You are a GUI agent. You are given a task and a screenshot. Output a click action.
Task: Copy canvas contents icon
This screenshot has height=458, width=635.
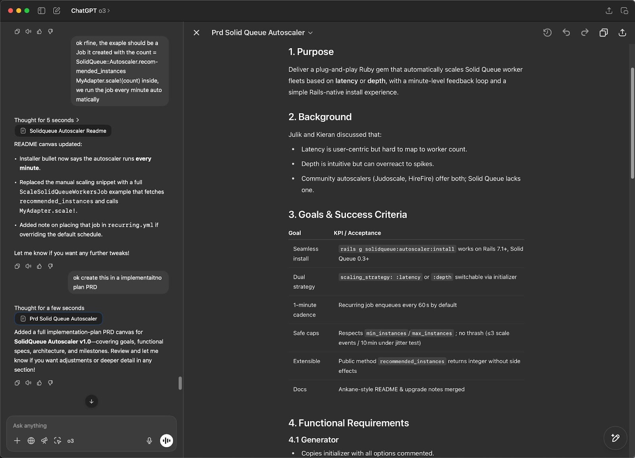coord(604,33)
